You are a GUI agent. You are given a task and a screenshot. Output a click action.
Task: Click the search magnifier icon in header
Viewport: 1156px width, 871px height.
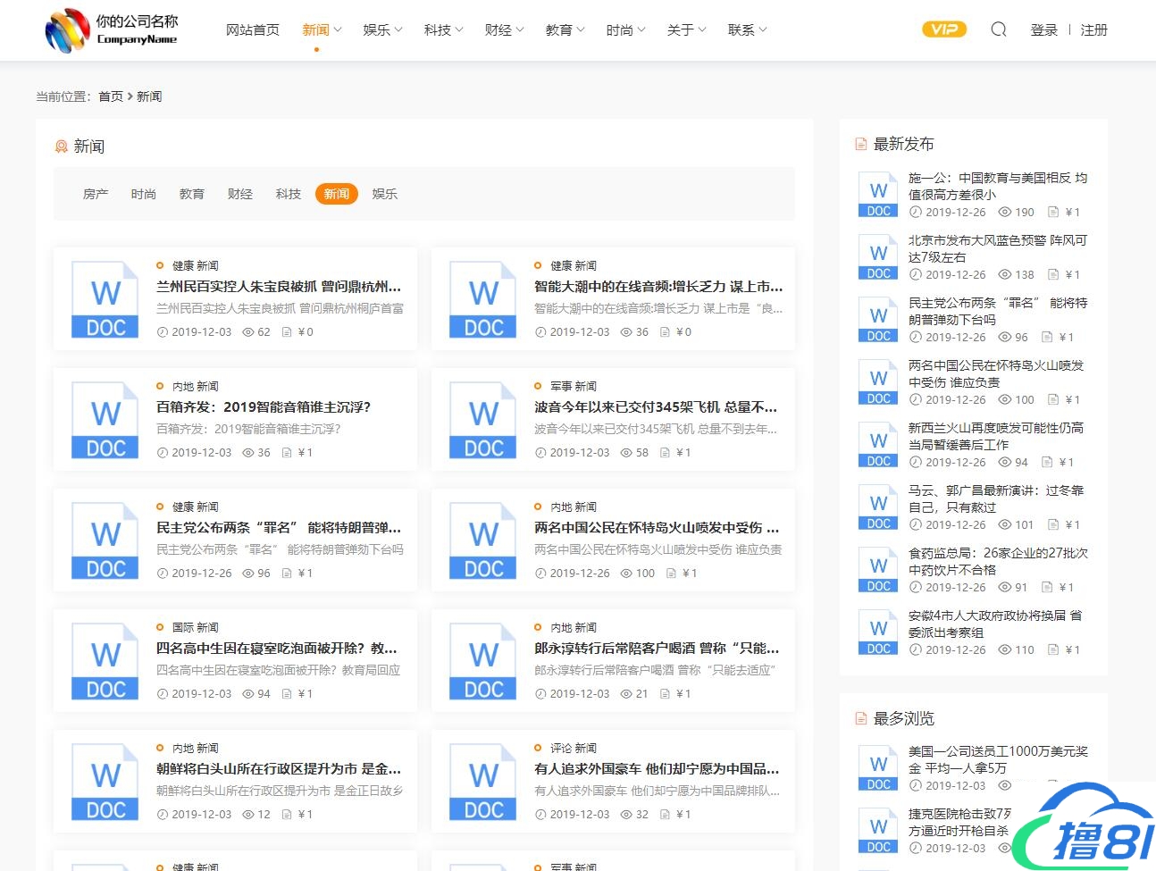coord(999,29)
